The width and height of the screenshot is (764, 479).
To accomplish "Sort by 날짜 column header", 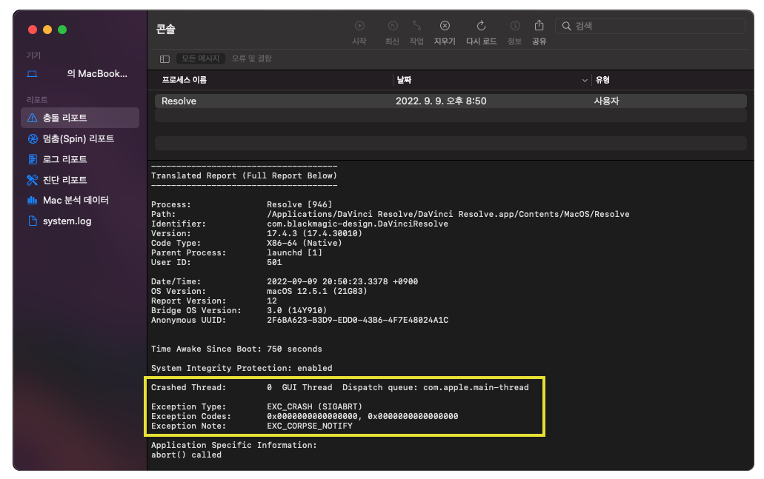I will (x=404, y=80).
